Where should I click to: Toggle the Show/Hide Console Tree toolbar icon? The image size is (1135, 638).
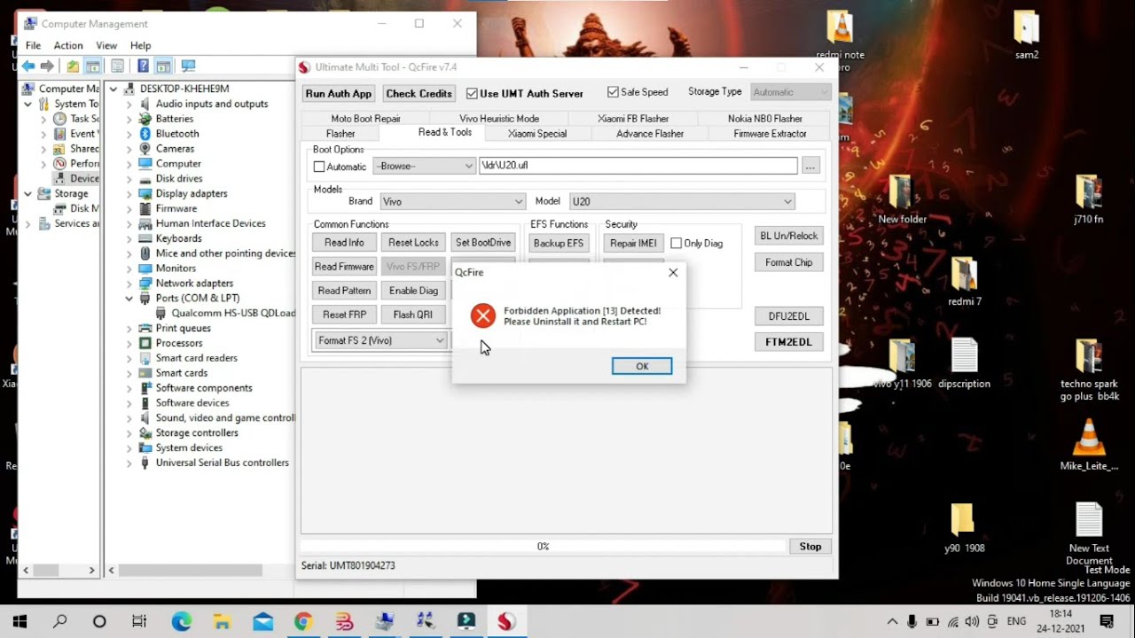[92, 66]
